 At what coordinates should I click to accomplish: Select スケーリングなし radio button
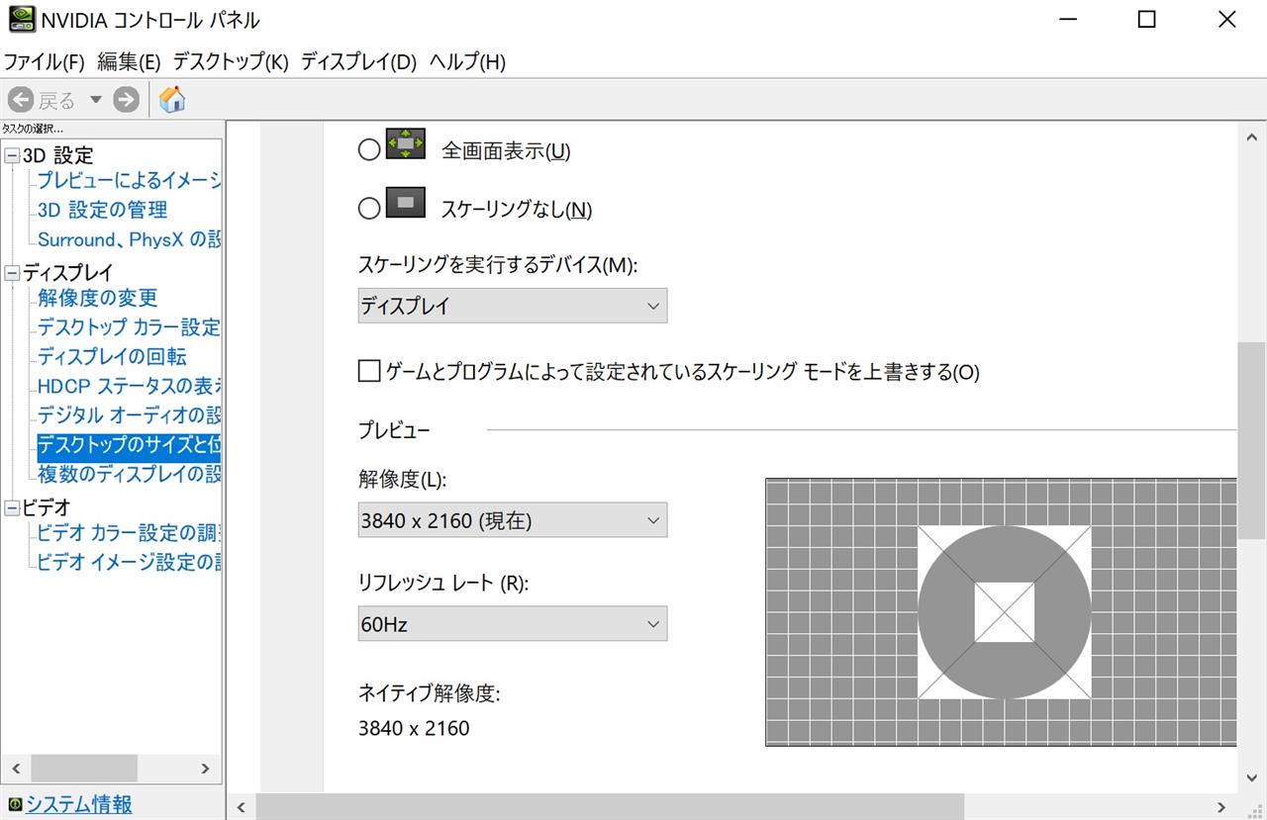(369, 209)
